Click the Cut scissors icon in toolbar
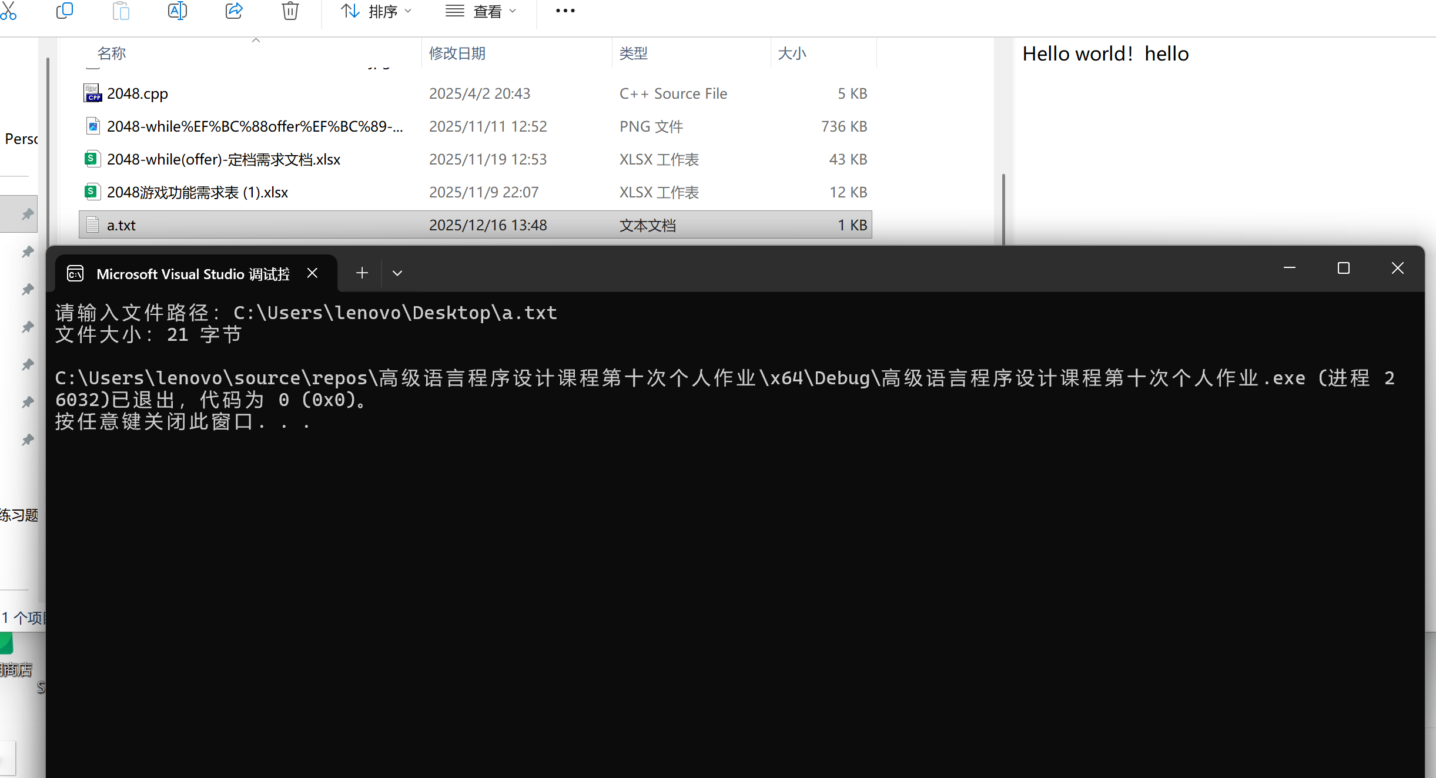 tap(8, 11)
